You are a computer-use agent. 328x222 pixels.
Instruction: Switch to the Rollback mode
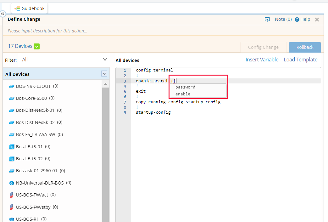[304, 47]
